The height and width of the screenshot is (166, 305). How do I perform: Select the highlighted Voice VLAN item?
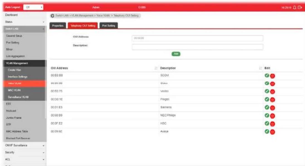point(25,84)
